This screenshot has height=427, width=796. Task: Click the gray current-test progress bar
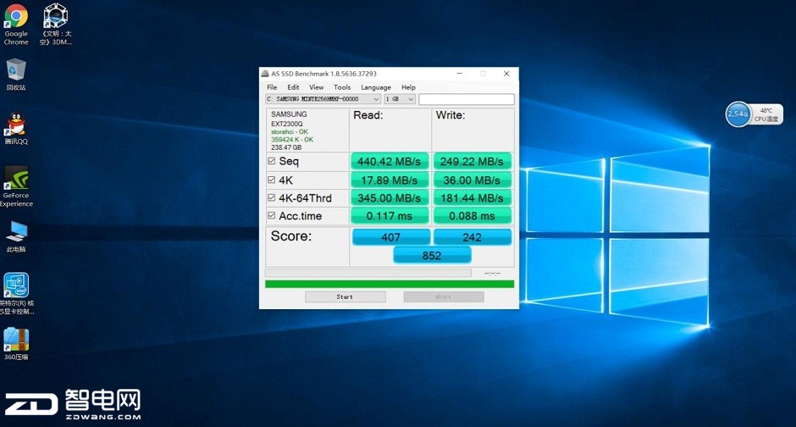pos(368,273)
